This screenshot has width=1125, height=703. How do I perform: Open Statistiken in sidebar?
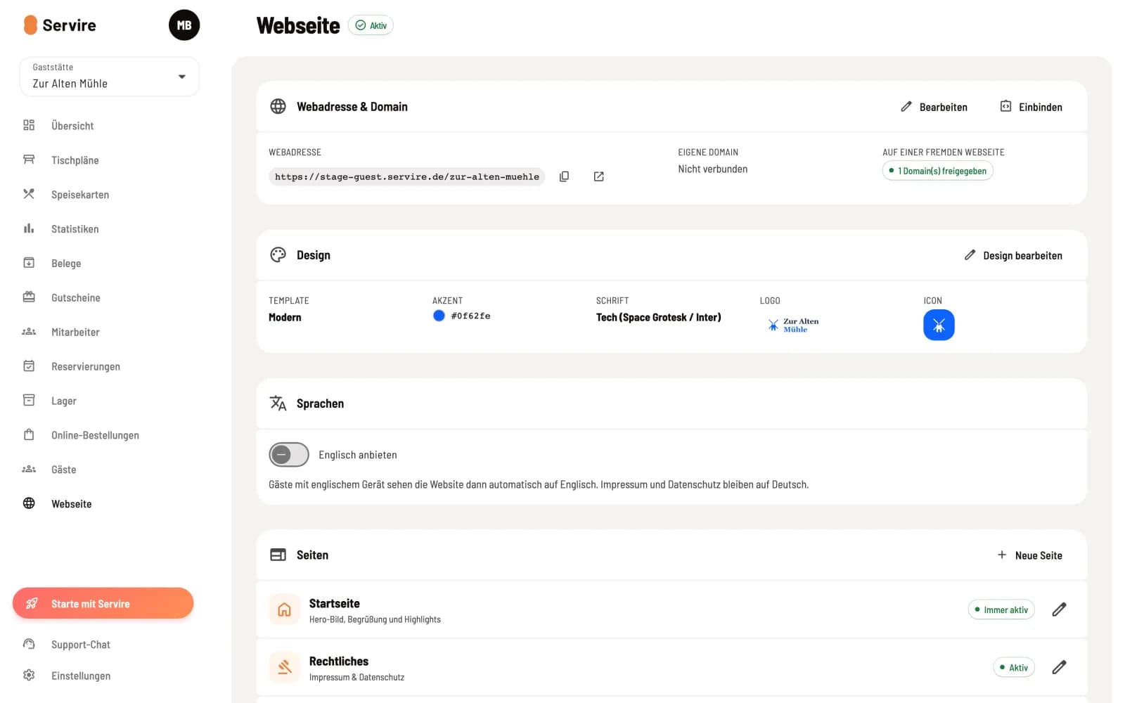[x=75, y=229]
